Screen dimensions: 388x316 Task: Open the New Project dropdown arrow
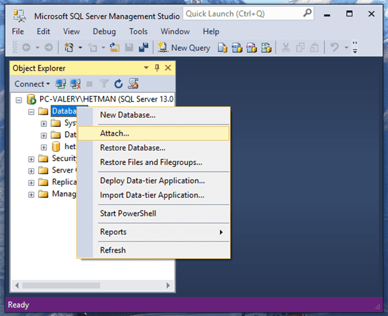(x=80, y=48)
